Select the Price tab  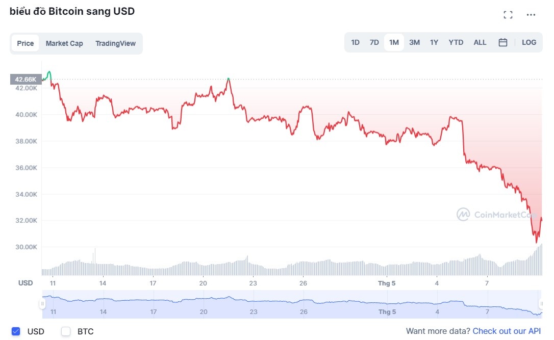(x=26, y=43)
